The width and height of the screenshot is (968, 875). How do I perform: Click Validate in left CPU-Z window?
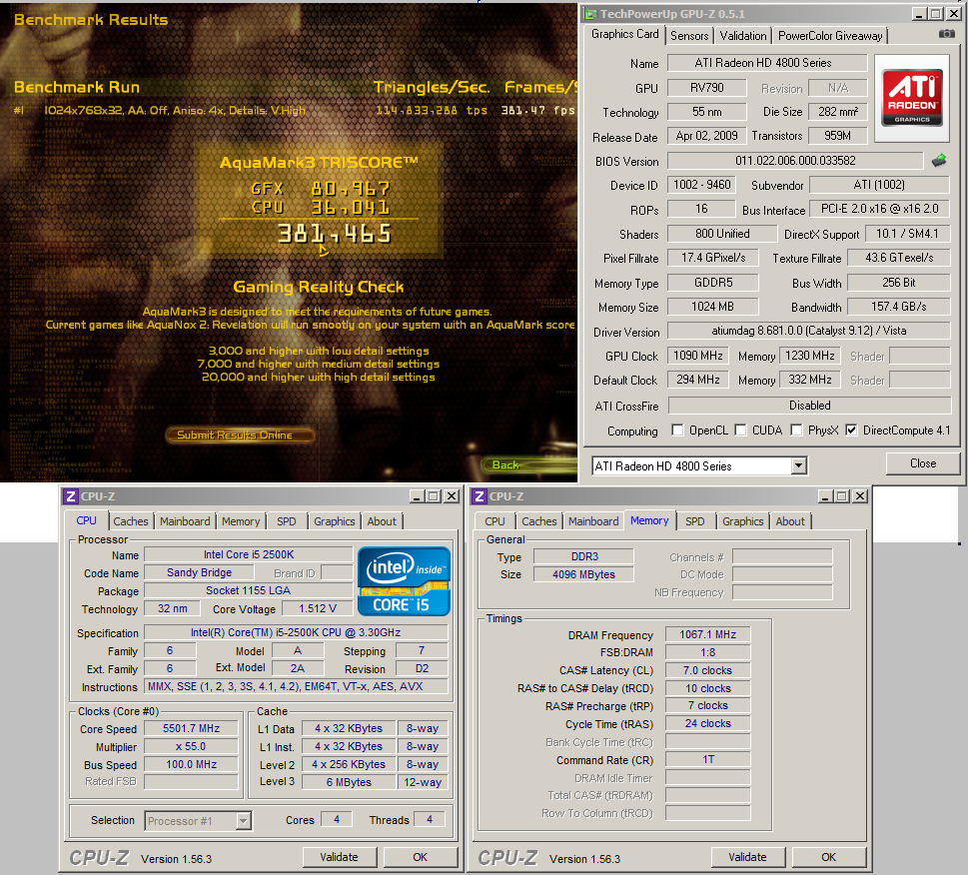[339, 857]
